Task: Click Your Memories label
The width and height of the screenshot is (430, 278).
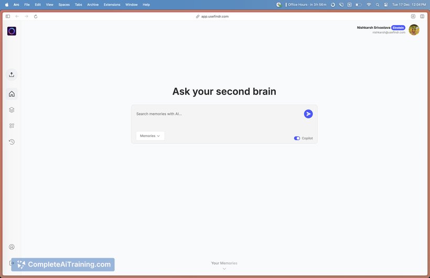Action: [224, 263]
